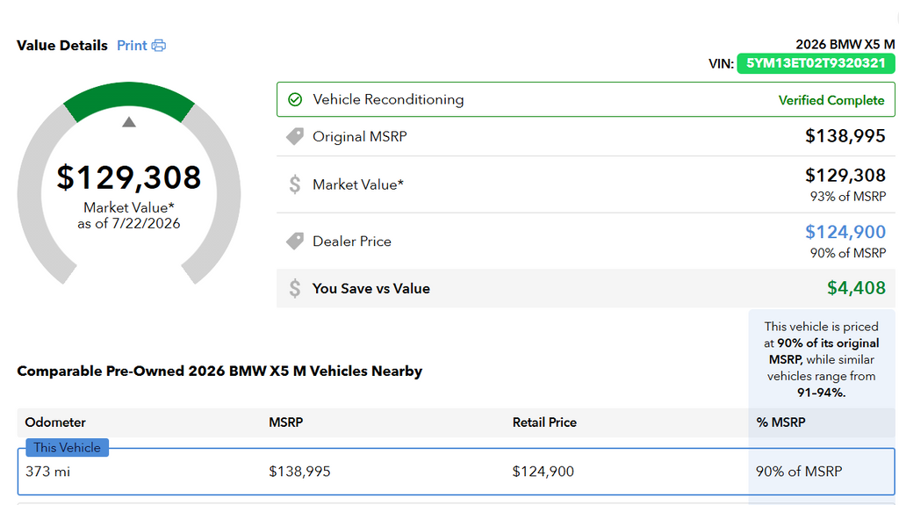Click the green checkmark icon for Vehicle Reconditioning
This screenshot has height=505, width=899.
click(x=295, y=100)
